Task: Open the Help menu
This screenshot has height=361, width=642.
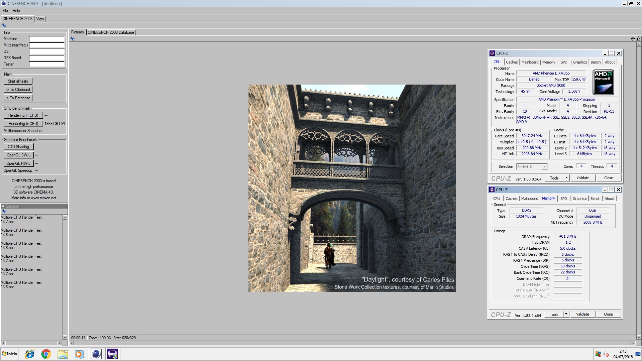Action: coord(16,11)
